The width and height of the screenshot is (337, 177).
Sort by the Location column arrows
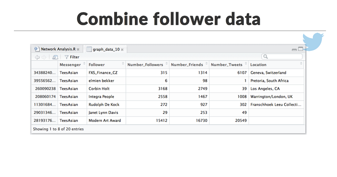click(301, 63)
